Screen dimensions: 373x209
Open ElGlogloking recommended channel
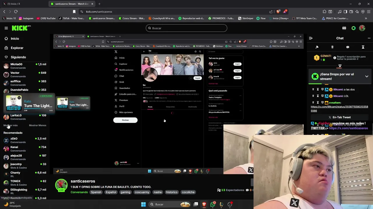pyautogui.click(x=25, y=191)
